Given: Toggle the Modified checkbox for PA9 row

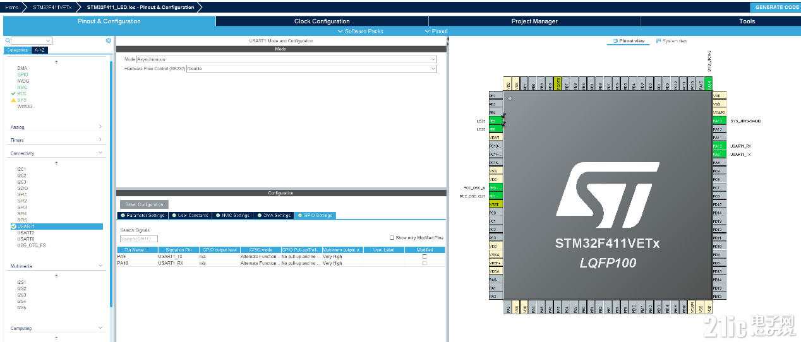Looking at the screenshot, I should tap(425, 257).
